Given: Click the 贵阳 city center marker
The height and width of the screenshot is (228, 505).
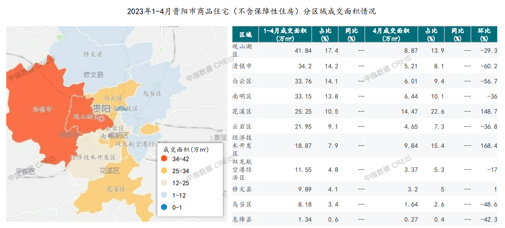Looking at the screenshot, I should tap(102, 119).
